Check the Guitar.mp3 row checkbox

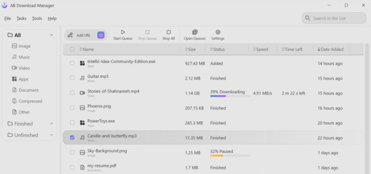pyautogui.click(x=72, y=78)
